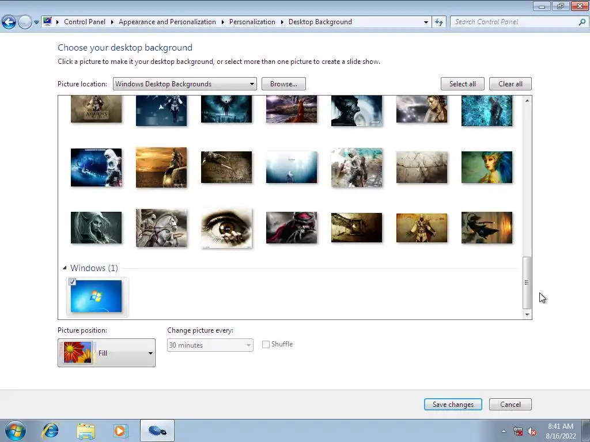Show hidden tray icons arrow
The height and width of the screenshot is (442, 590).
click(504, 431)
